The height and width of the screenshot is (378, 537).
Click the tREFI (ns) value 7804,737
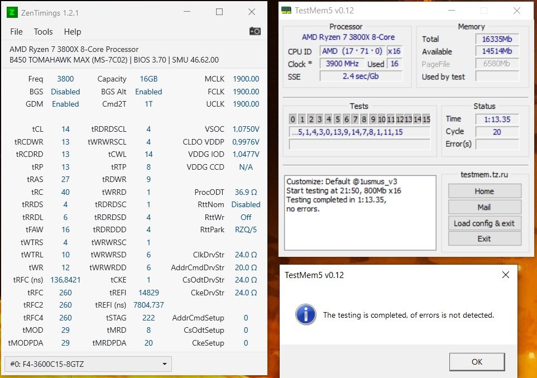(x=148, y=305)
